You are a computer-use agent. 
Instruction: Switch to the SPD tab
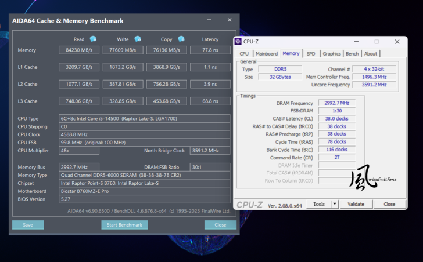(311, 54)
